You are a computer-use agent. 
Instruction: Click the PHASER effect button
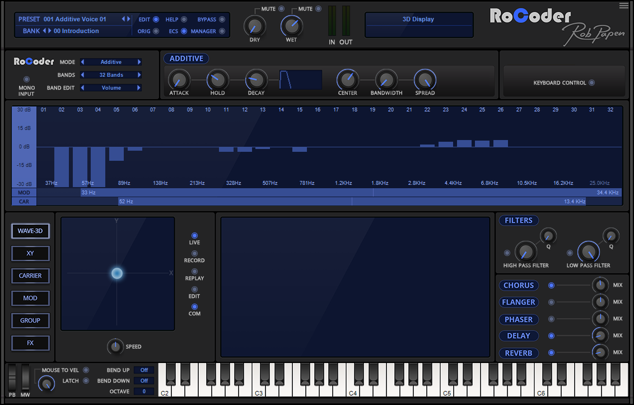519,319
